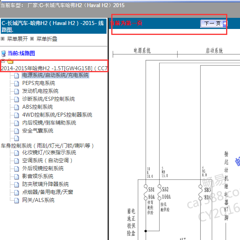Open 4WD控制系统/EPS控制器系统 diagram
Viewport: 240px width, 240px height.
(x=57, y=115)
